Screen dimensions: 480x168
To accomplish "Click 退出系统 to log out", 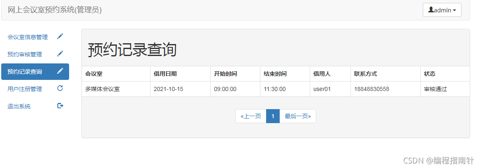I will pos(19,106).
